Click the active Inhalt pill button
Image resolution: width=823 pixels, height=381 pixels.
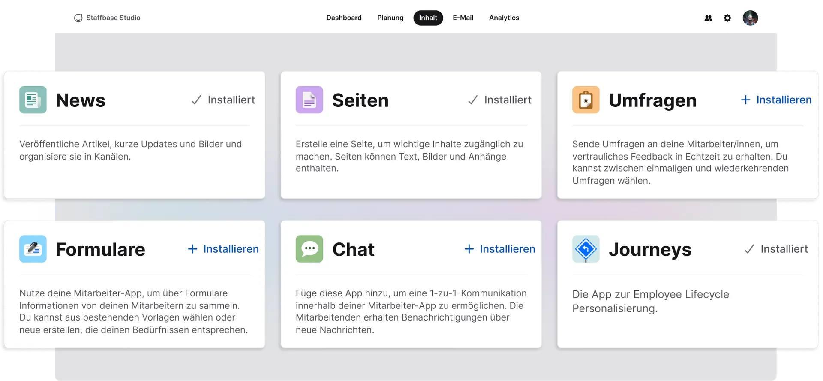428,18
